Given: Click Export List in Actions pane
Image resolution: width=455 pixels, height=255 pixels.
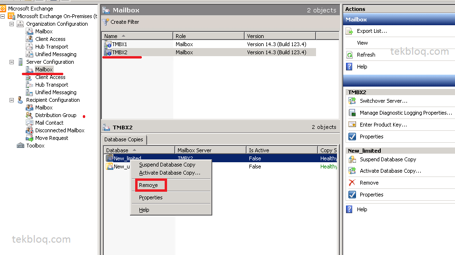Looking at the screenshot, I should pos(372,31).
